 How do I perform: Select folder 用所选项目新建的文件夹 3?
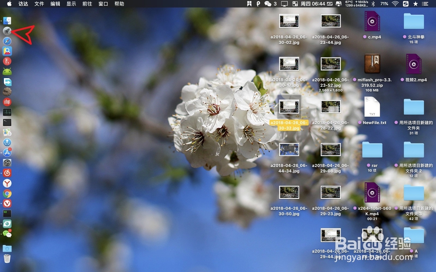414,193
